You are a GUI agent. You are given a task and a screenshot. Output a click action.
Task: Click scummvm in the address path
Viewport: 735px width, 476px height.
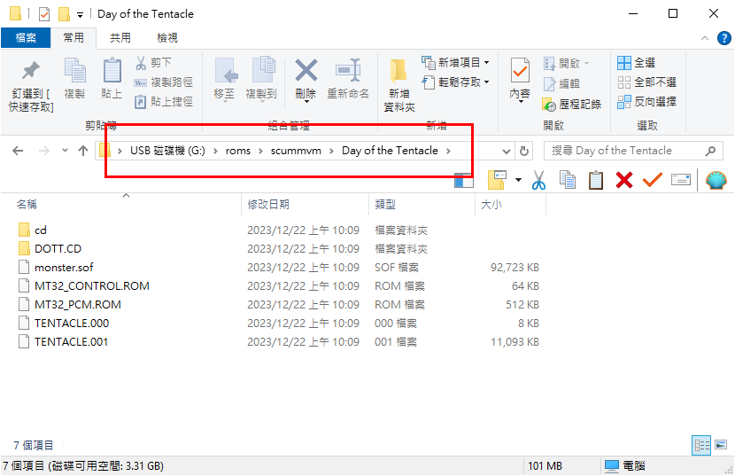coord(296,151)
